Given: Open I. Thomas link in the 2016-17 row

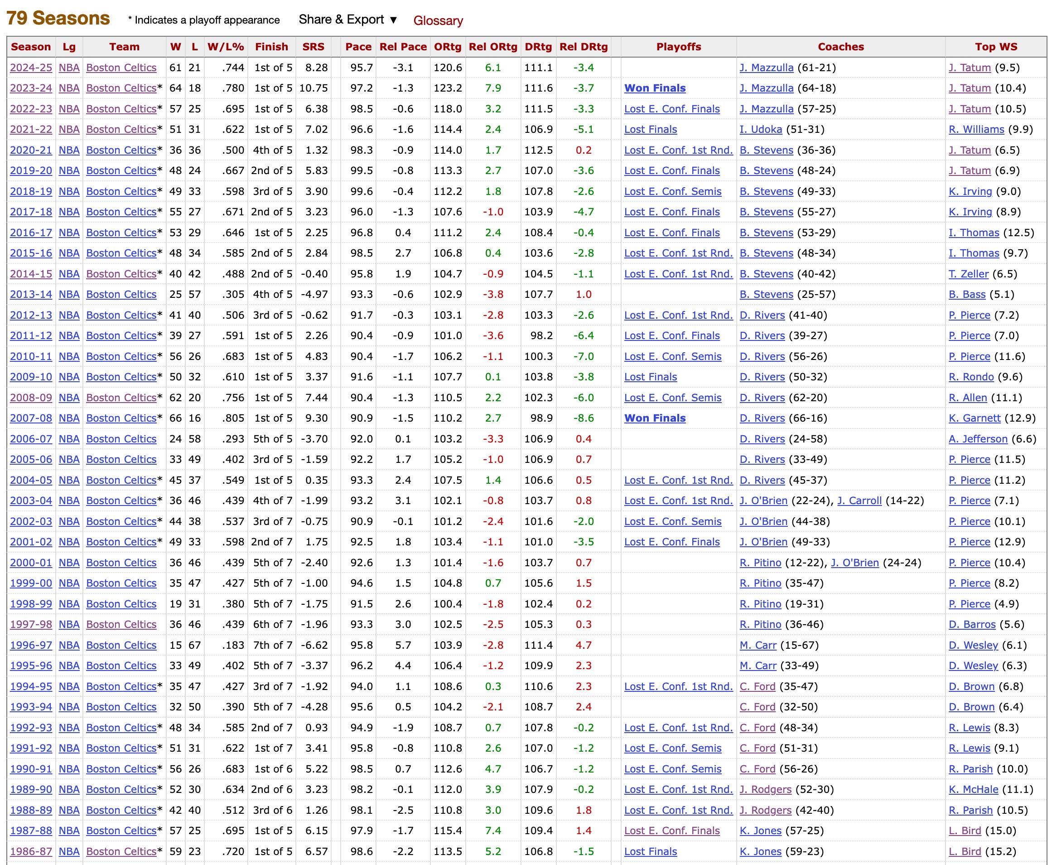Looking at the screenshot, I should 973,233.
